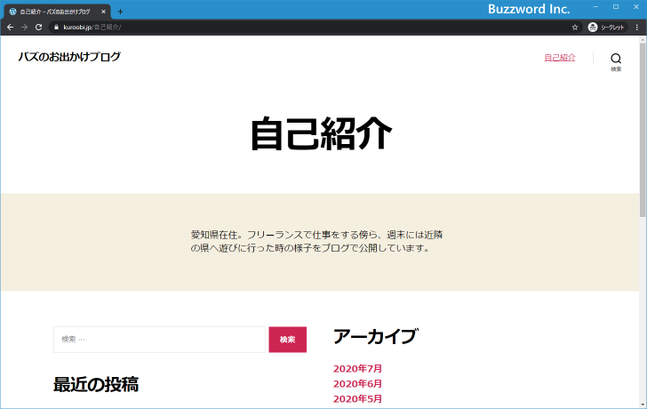Viewport: 647px width, 409px height.
Task: Minimize the browser window
Action: click(595, 6)
